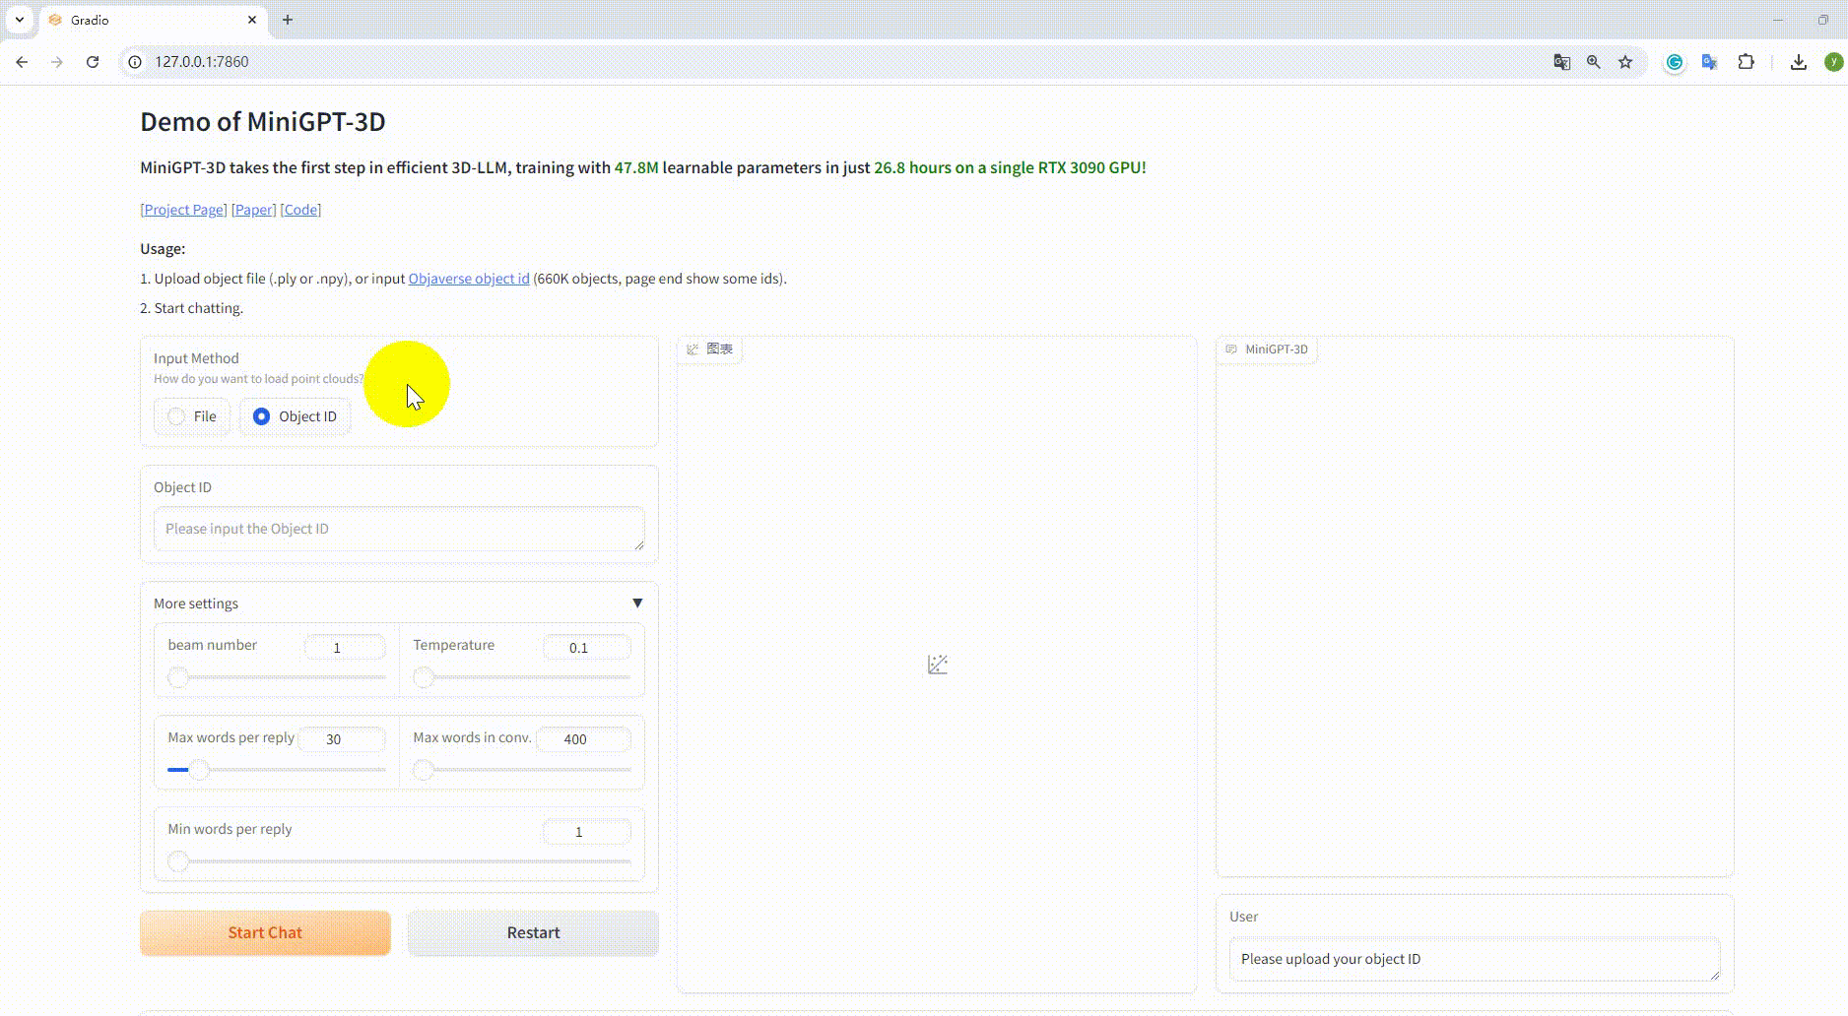
Task: Click Max words in conv. value box
Action: click(x=583, y=738)
